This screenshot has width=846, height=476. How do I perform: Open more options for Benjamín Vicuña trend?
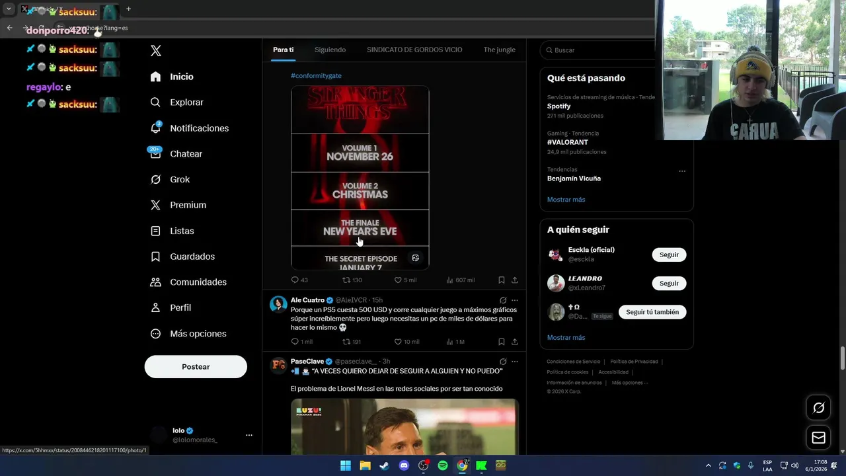[x=682, y=171]
